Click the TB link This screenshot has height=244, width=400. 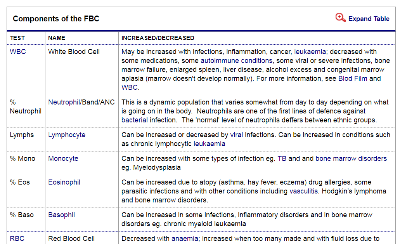point(282,159)
